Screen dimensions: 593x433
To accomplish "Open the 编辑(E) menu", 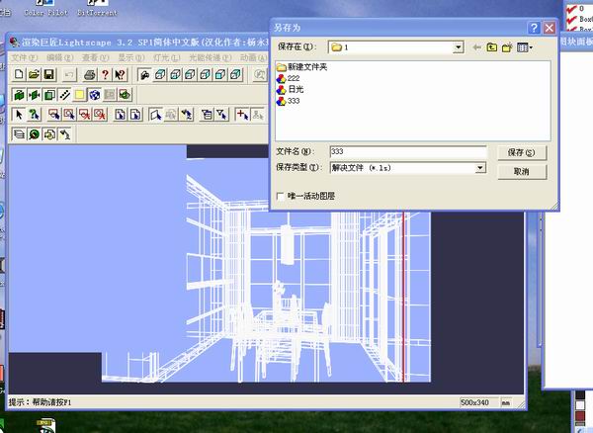I will tap(59, 58).
